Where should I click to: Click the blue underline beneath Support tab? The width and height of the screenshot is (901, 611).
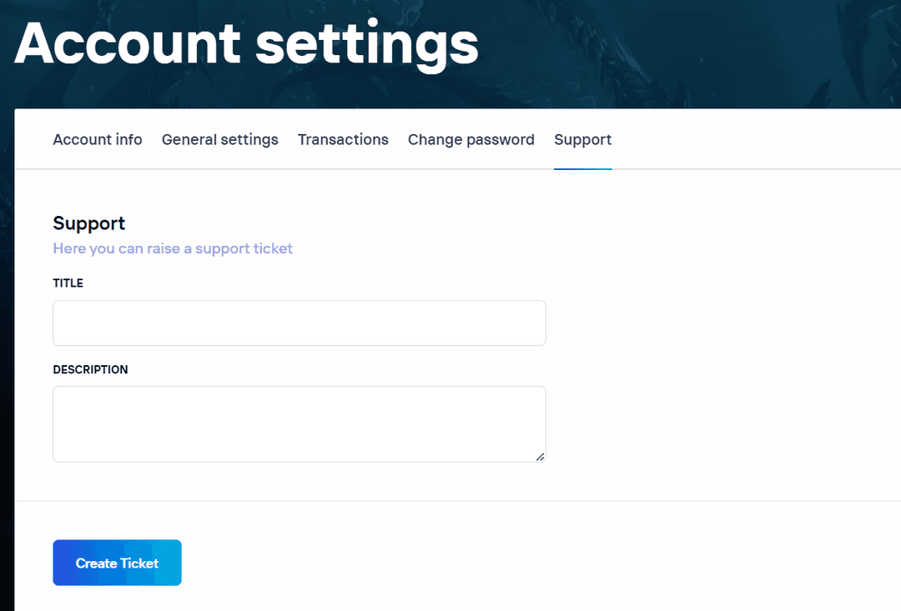coord(582,168)
